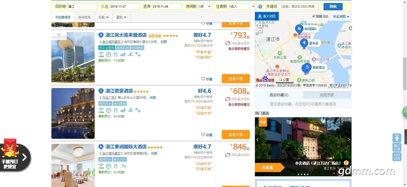The image size is (407, 187).
Task: Open the red envelope mobile booking promo
Action: [15, 155]
